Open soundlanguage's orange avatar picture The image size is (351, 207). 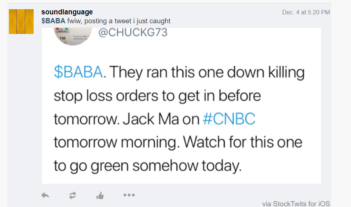pos(21,21)
